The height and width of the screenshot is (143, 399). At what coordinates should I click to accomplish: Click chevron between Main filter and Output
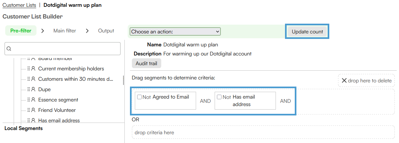pos(87,31)
